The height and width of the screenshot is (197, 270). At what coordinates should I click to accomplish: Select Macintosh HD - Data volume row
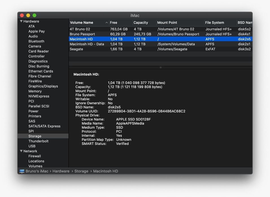tap(160, 44)
